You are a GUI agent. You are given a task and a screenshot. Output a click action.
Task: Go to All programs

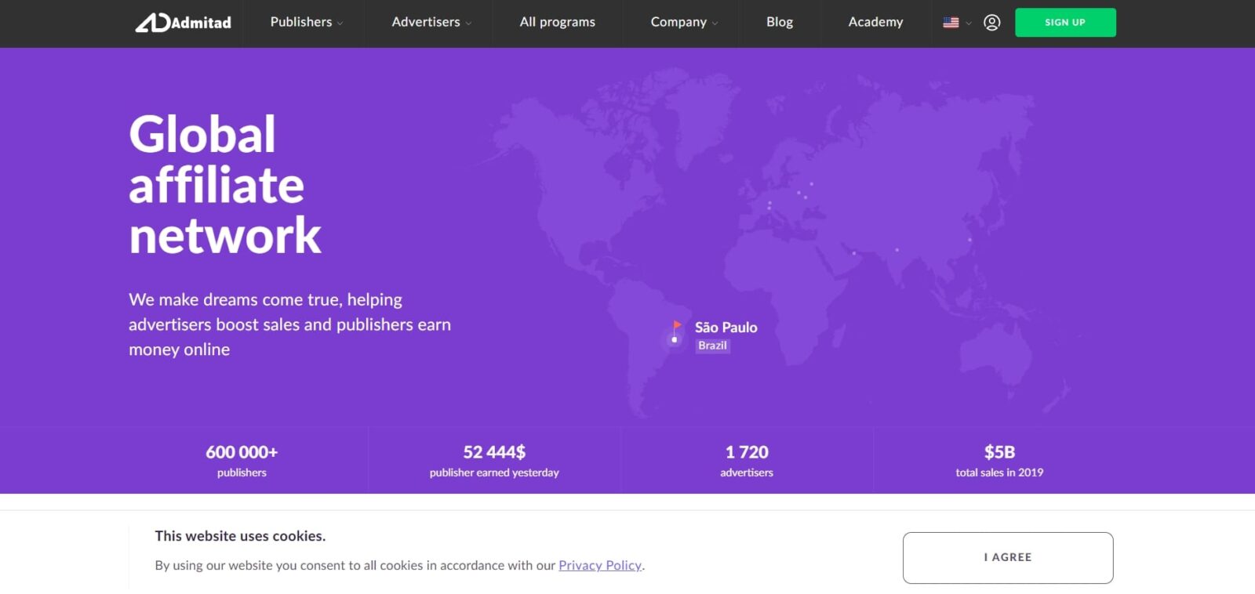tap(557, 22)
